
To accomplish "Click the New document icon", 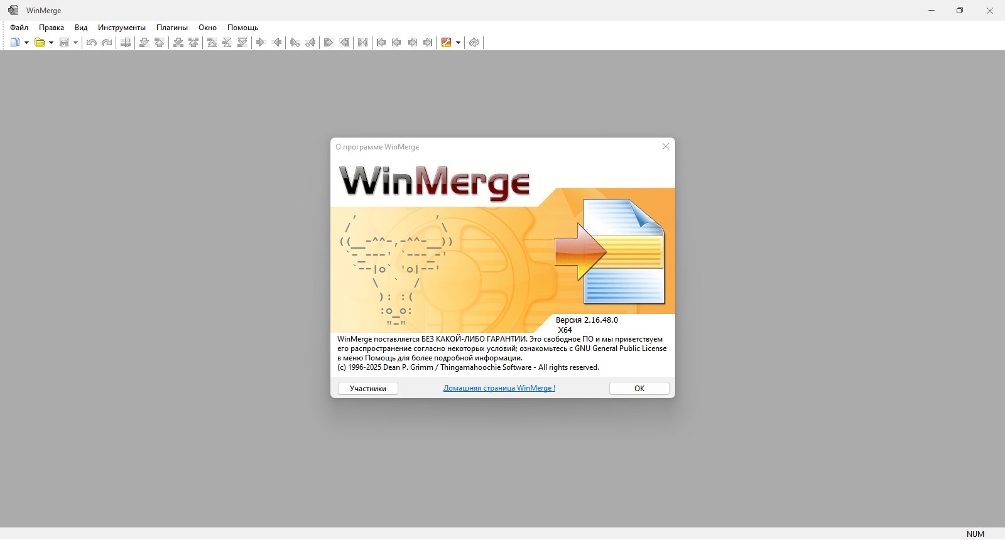I will pyautogui.click(x=15, y=43).
